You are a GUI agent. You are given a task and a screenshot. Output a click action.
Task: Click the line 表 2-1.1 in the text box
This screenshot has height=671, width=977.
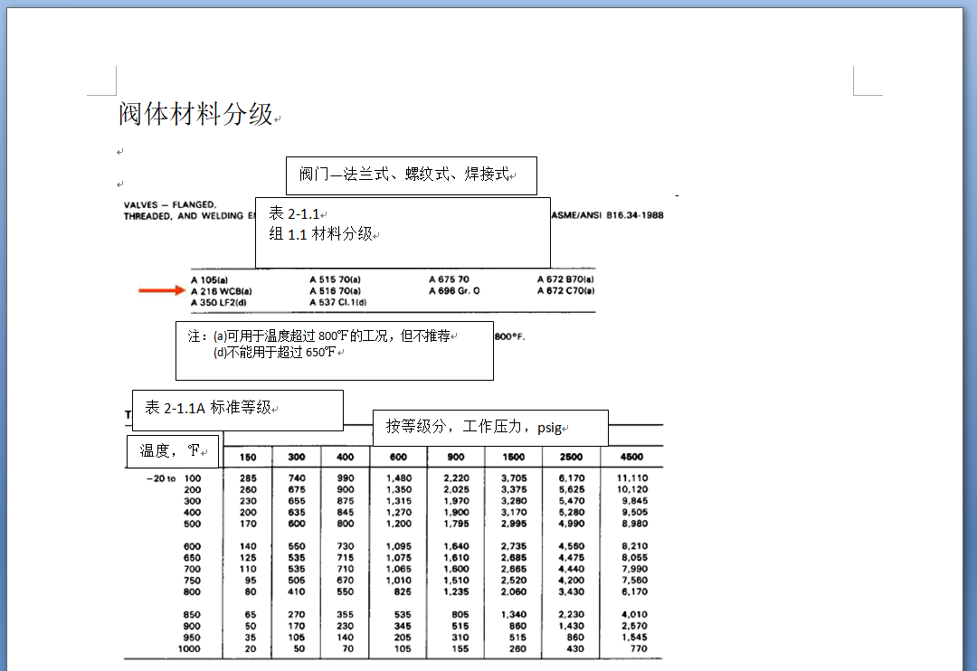(x=294, y=213)
